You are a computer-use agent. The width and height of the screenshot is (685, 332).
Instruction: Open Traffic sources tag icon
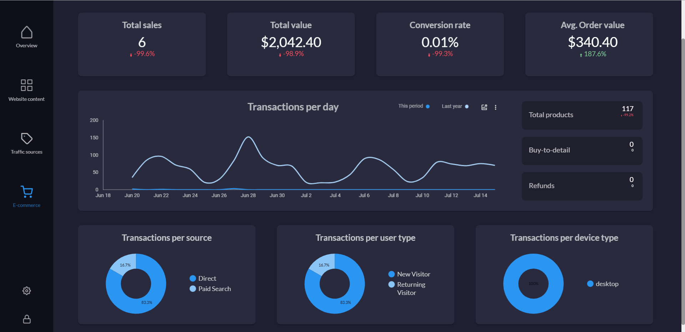pyautogui.click(x=27, y=138)
